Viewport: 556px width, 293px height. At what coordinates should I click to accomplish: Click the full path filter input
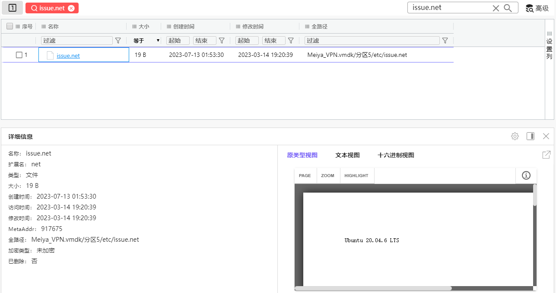(x=372, y=41)
